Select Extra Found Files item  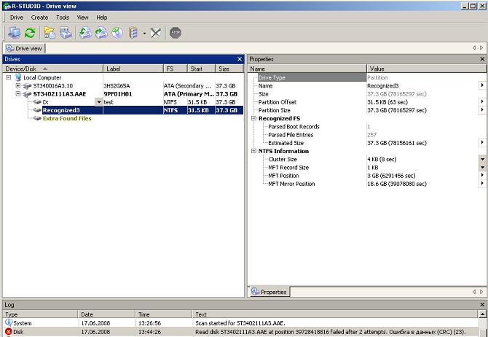pos(67,118)
